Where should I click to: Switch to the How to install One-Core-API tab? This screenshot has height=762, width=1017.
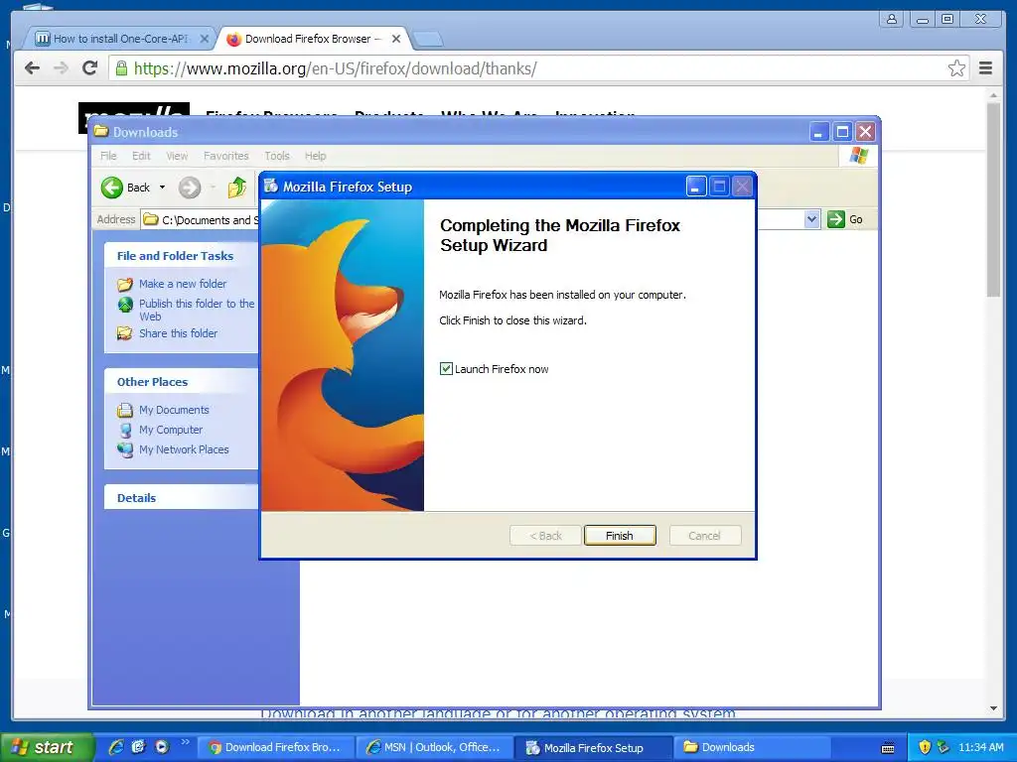(120, 39)
